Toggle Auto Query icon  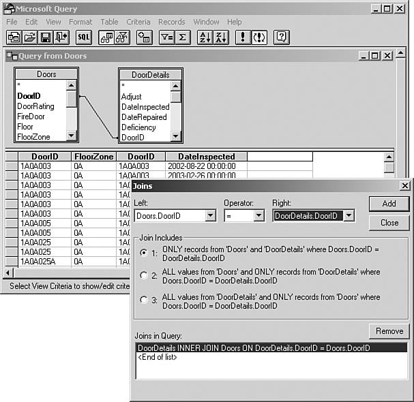259,37
